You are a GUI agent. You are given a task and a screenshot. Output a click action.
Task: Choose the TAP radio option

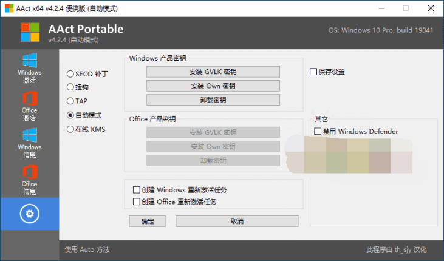point(70,101)
